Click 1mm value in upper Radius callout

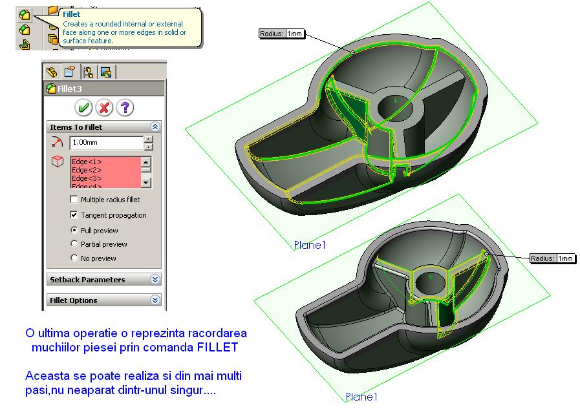(295, 34)
